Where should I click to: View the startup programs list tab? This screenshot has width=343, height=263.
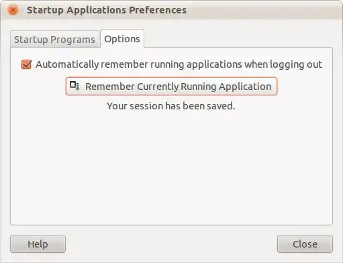point(54,39)
